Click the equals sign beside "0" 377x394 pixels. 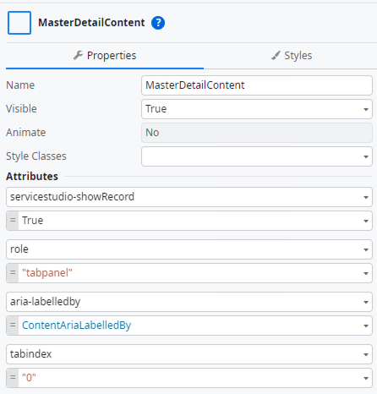click(13, 378)
